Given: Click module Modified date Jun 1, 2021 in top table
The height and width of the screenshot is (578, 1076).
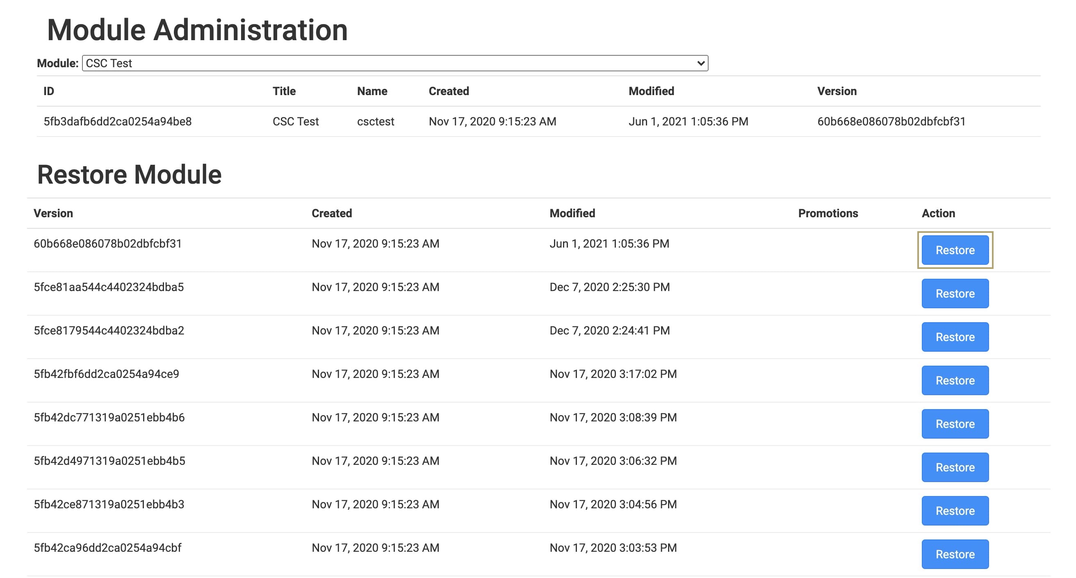Looking at the screenshot, I should click(x=688, y=121).
